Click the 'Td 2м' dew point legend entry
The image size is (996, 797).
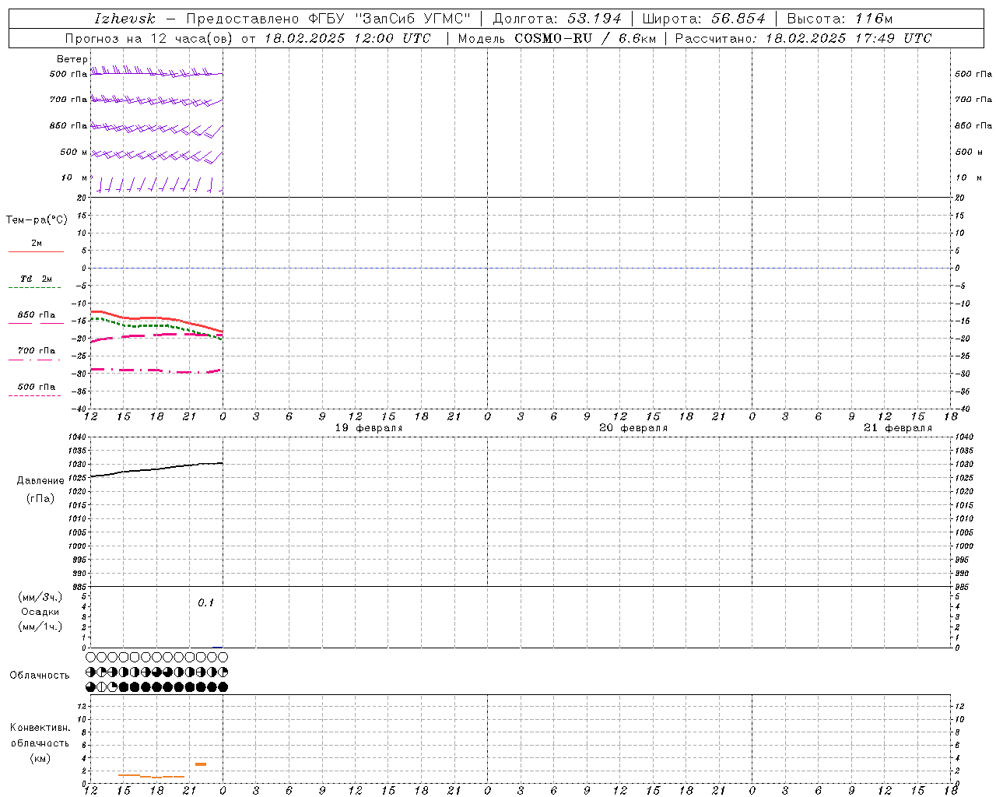tap(36, 279)
